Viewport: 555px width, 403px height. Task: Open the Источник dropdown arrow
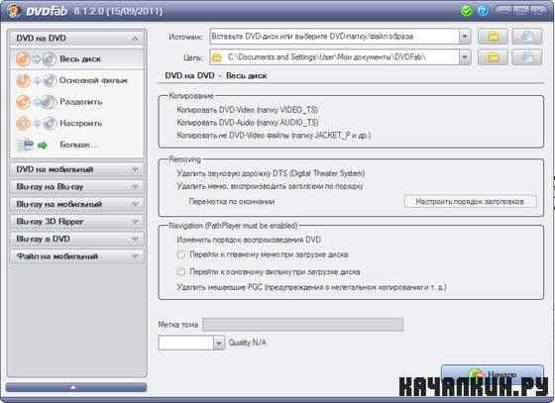(465, 36)
